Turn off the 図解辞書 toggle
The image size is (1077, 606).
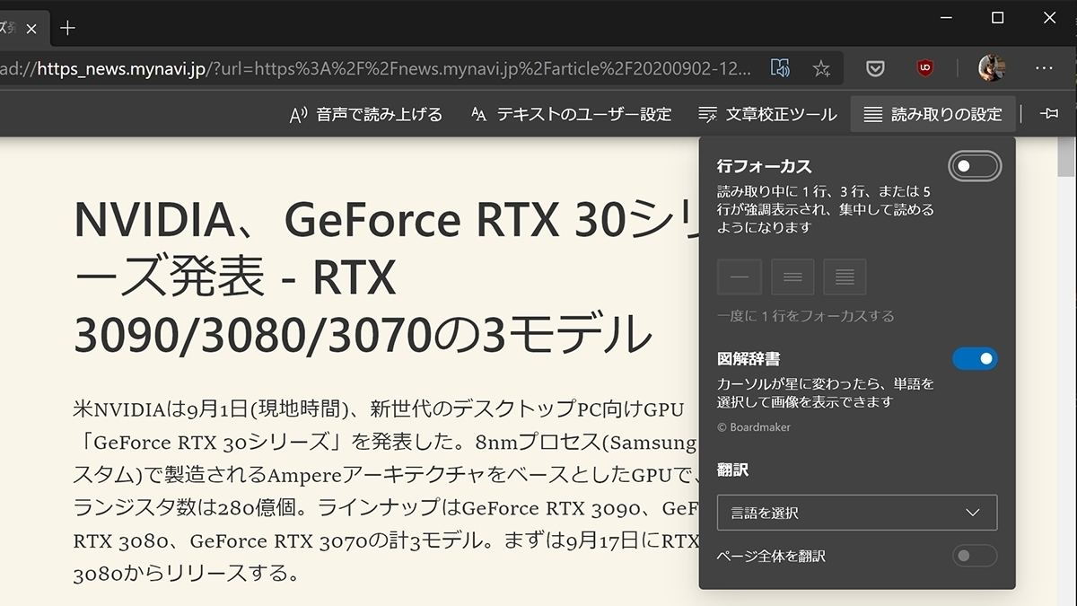click(975, 359)
